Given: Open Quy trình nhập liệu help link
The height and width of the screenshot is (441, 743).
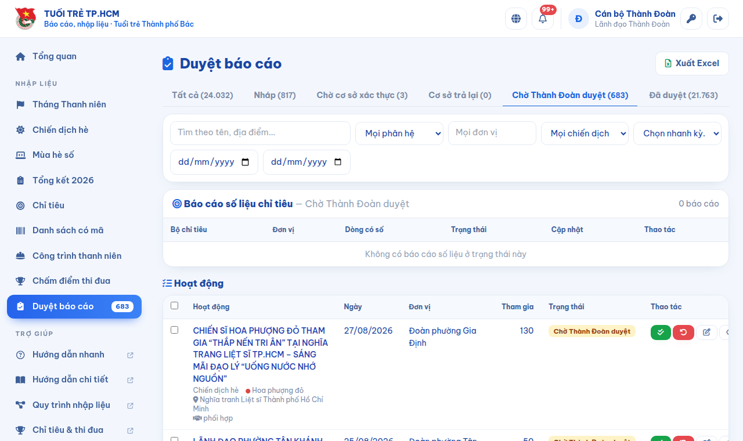Looking at the screenshot, I should (x=74, y=405).
